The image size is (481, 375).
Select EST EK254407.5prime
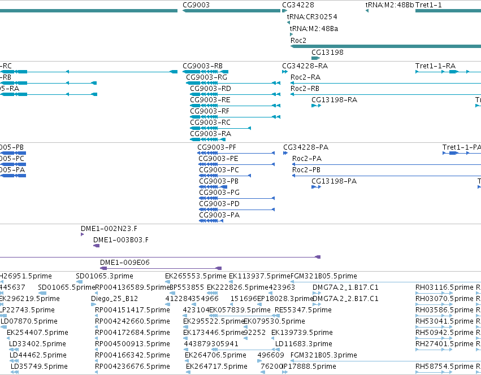pyautogui.click(x=37, y=333)
